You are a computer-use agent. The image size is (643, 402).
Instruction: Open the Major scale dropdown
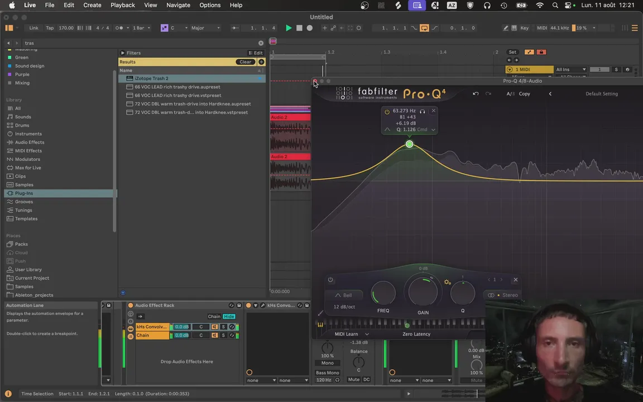205,28
